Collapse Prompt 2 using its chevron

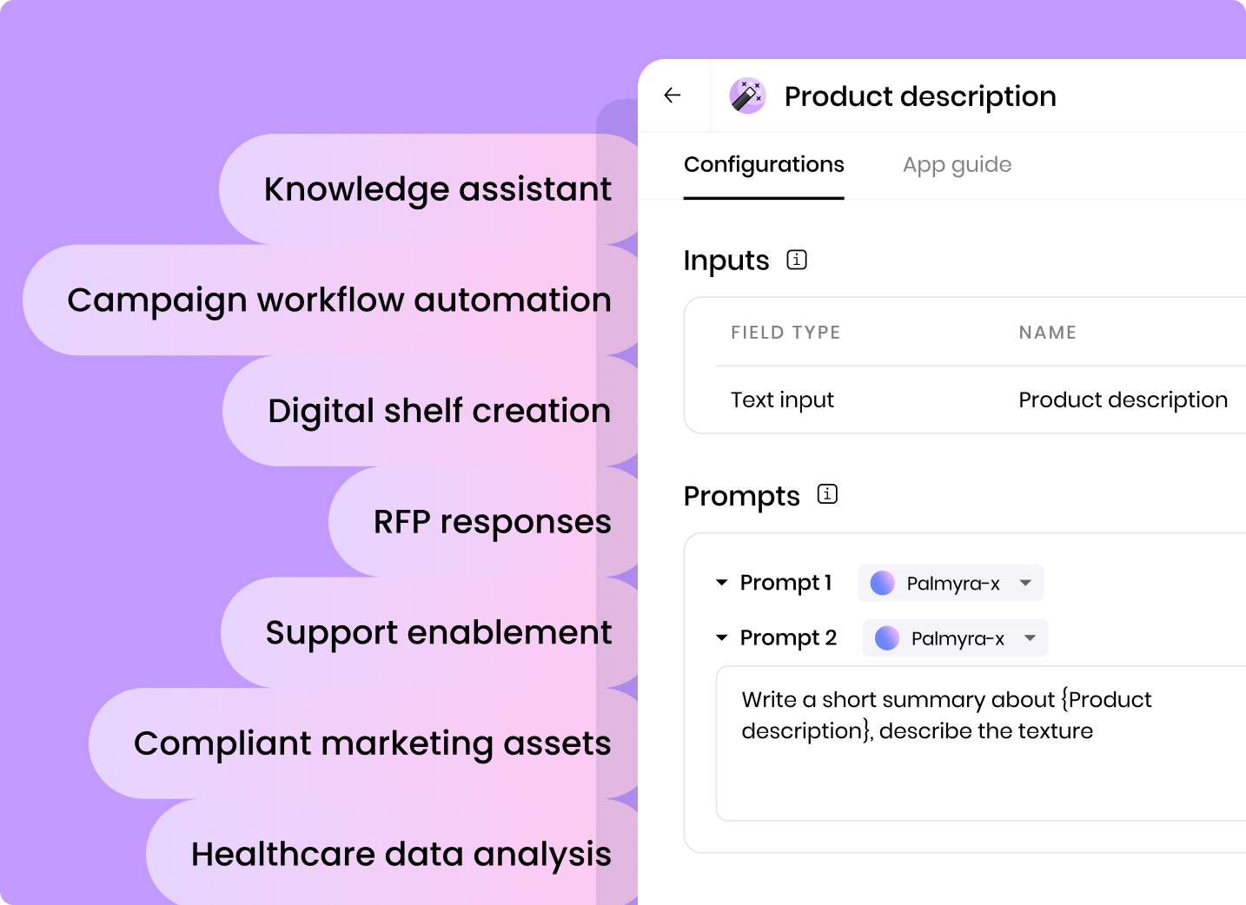pyautogui.click(x=722, y=637)
